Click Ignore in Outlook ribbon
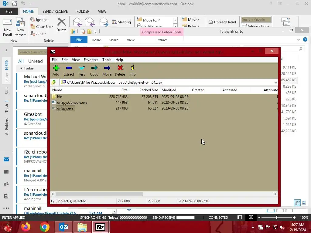 [39, 20]
